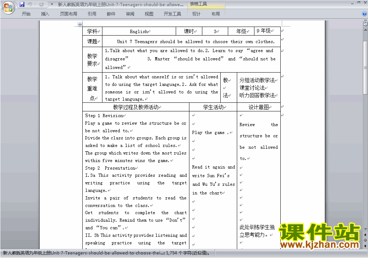The height and width of the screenshot is (258, 368).
Task: Select the 审阅 tab
Action: [x=130, y=14]
